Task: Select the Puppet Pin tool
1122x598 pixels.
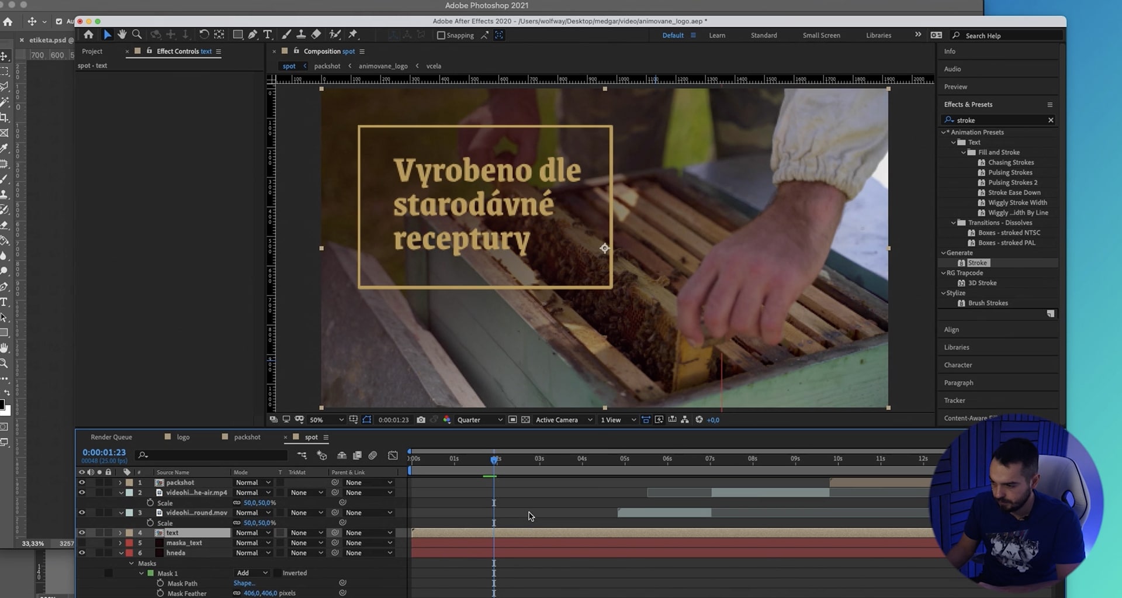Action: coord(353,34)
